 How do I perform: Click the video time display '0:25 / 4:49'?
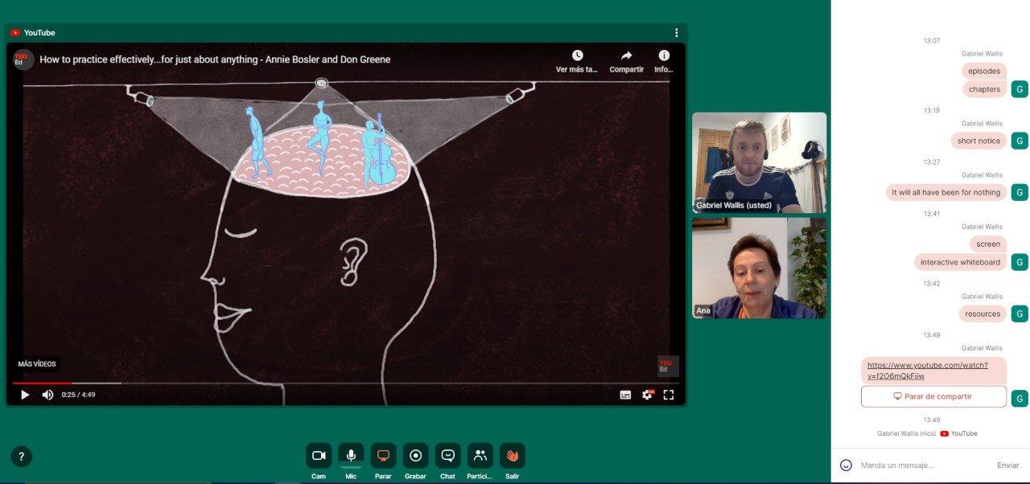(x=78, y=395)
